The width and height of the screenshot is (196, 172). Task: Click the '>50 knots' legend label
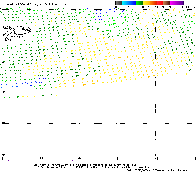coord(188,7)
